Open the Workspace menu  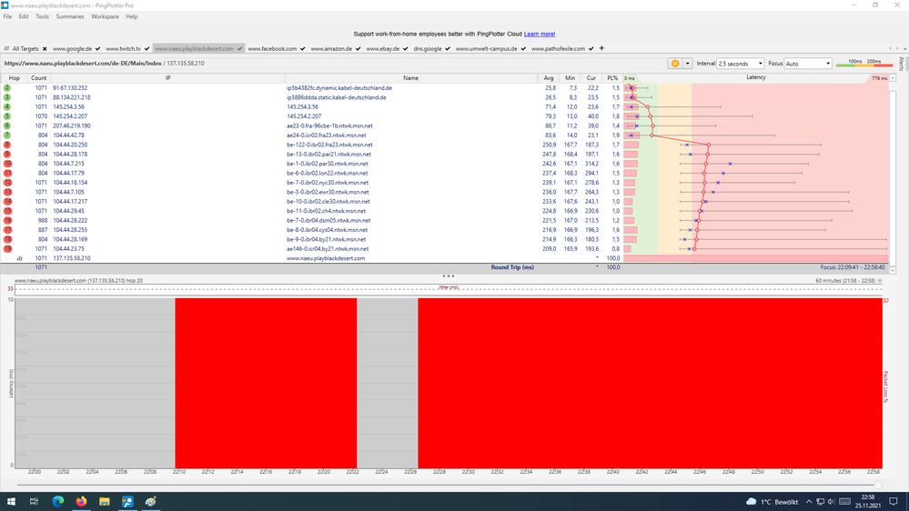[x=105, y=16]
